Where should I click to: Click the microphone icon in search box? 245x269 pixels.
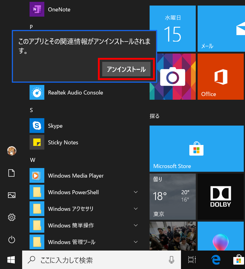coord(171,260)
